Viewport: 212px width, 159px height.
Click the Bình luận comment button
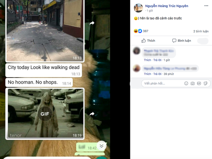(182, 41)
